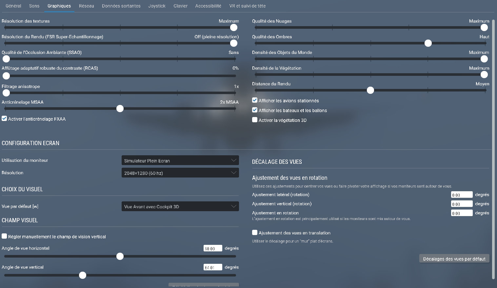Toggle Afficher les bateaux et les ballons

pyautogui.click(x=255, y=110)
